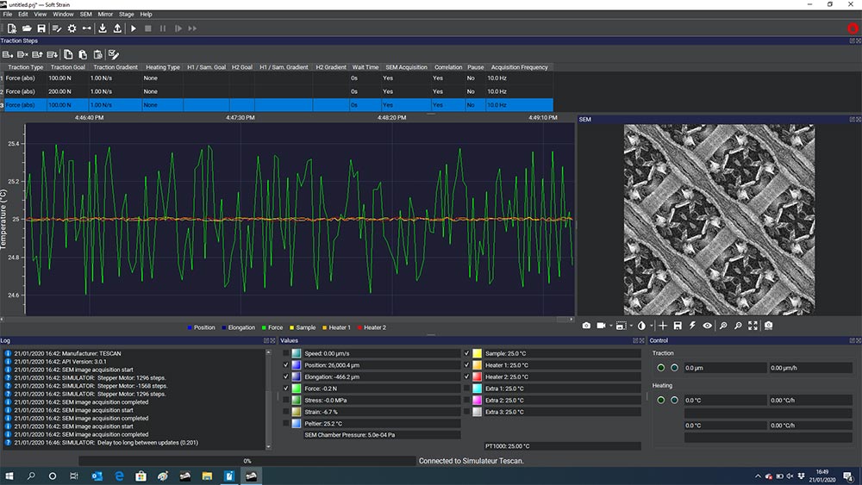Open the Edit menu
Image resolution: width=862 pixels, height=485 pixels.
pyautogui.click(x=22, y=15)
